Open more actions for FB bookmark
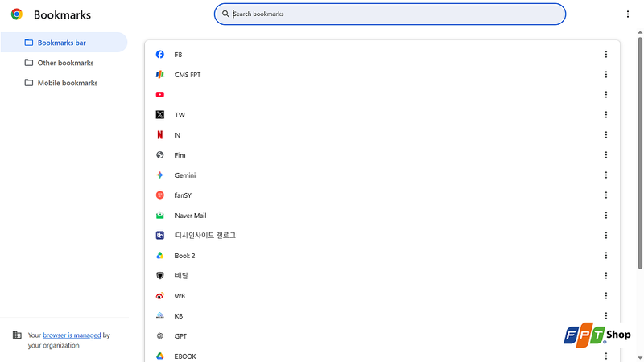 coord(606,55)
